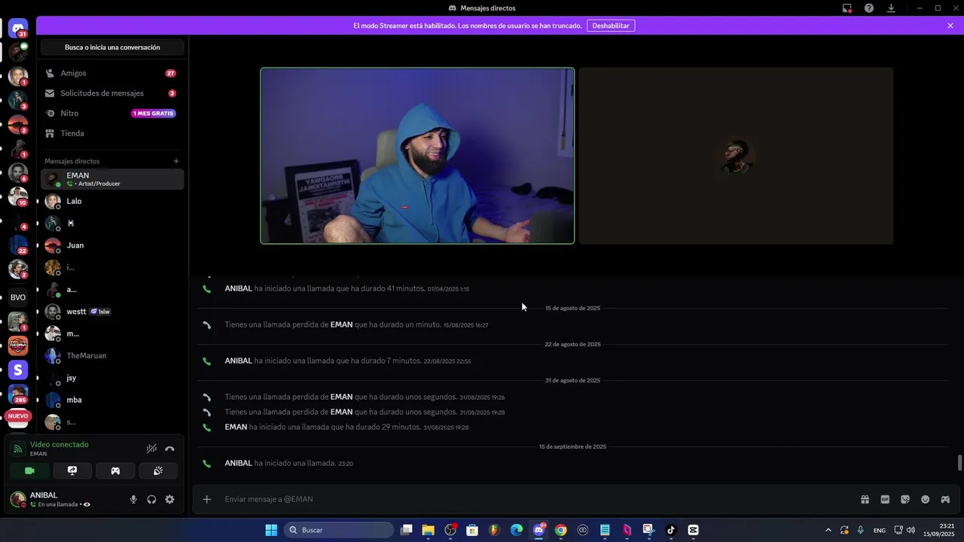The image size is (964, 542).
Task: Click the text 'ha iniciado una llamada.' from 23:20
Action: pyautogui.click(x=295, y=463)
